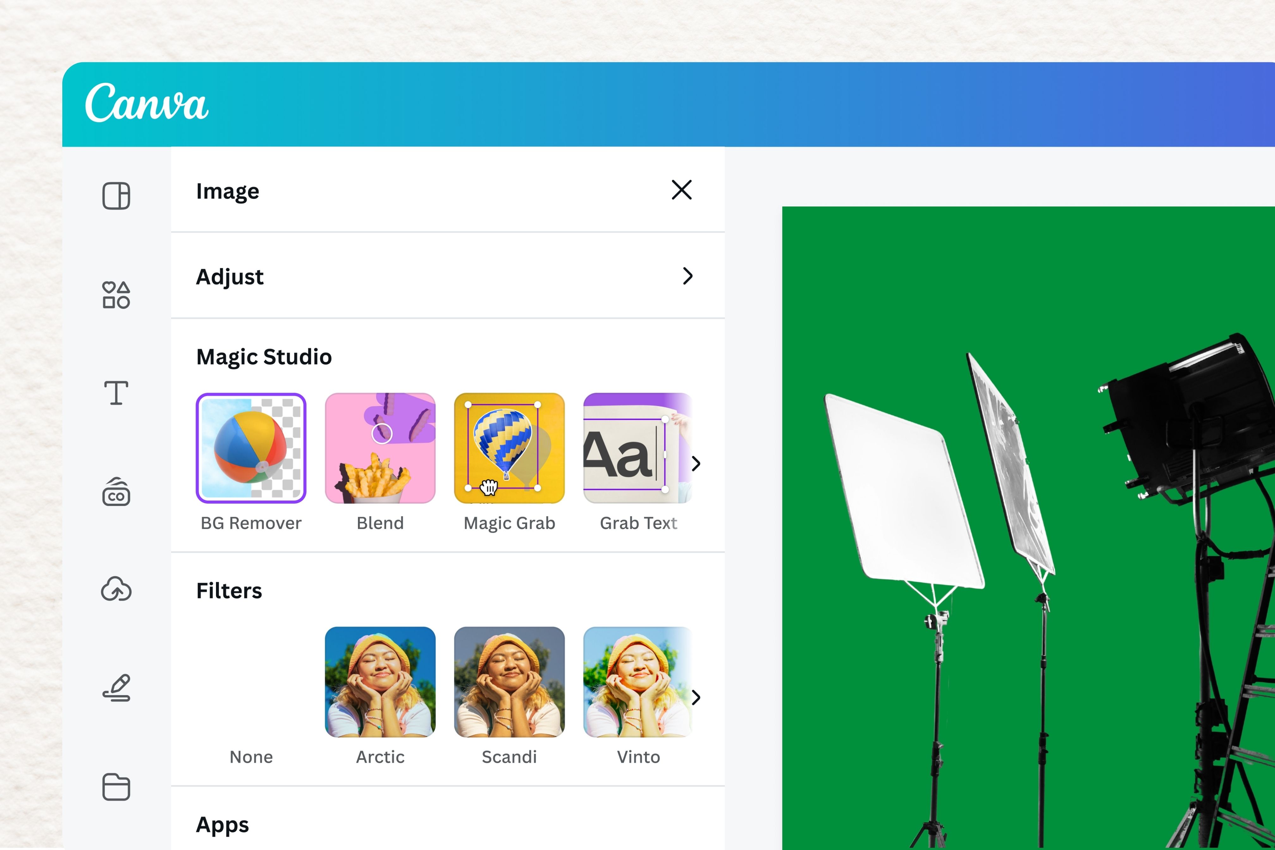Screen dimensions: 1275x850
Task: Click the Arctic label text
Action: click(380, 757)
